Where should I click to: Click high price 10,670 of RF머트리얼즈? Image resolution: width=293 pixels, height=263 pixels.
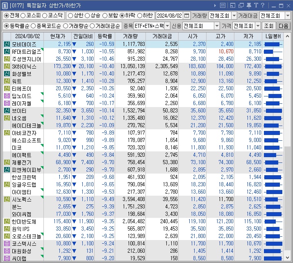coord(226,51)
